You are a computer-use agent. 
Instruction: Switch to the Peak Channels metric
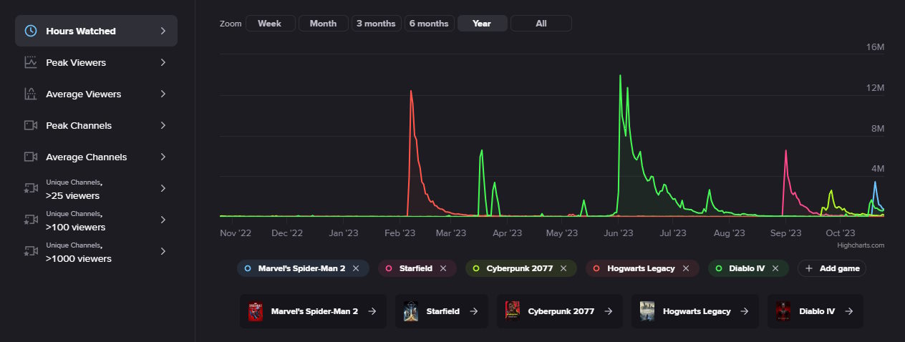(96, 125)
